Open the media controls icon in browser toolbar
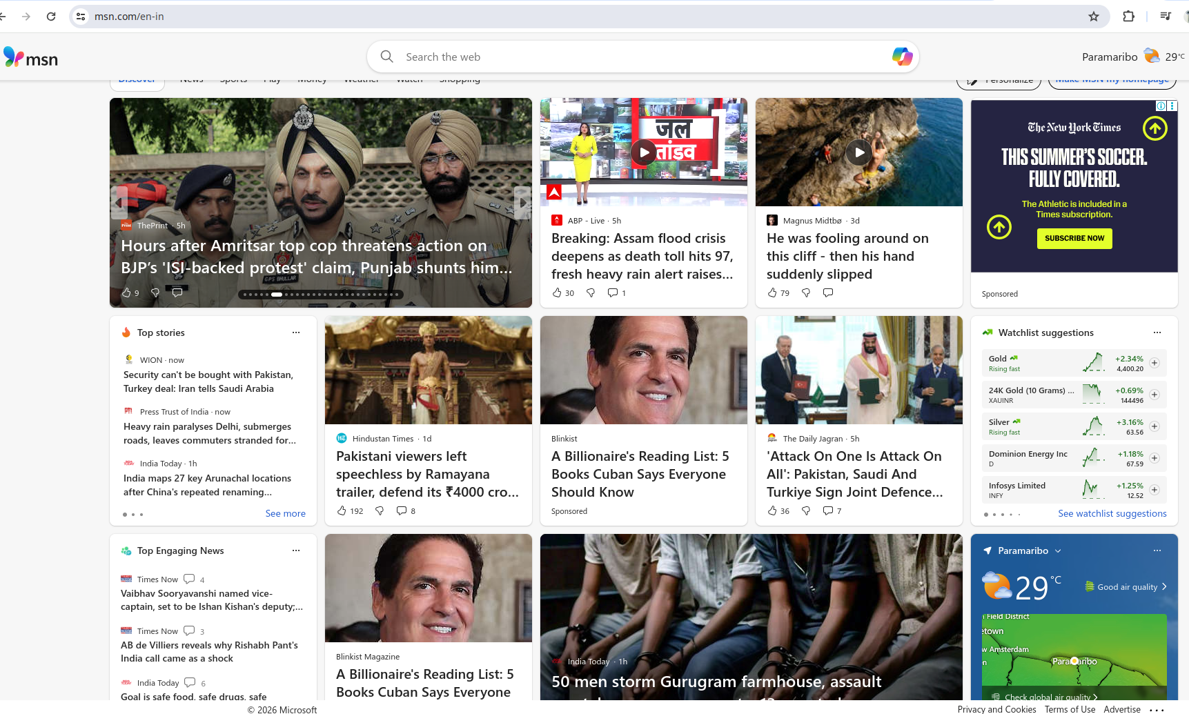1189x714 pixels. 1166,16
